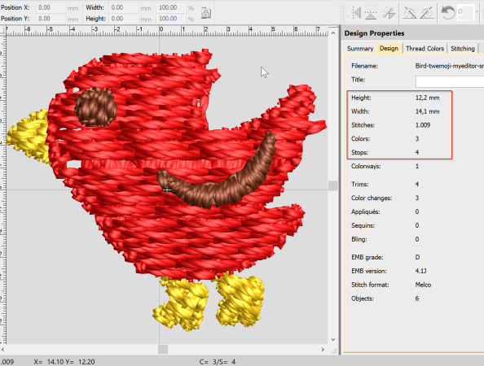Rotate design left with angle icon
The height and width of the screenshot is (366, 484).
tap(410, 13)
